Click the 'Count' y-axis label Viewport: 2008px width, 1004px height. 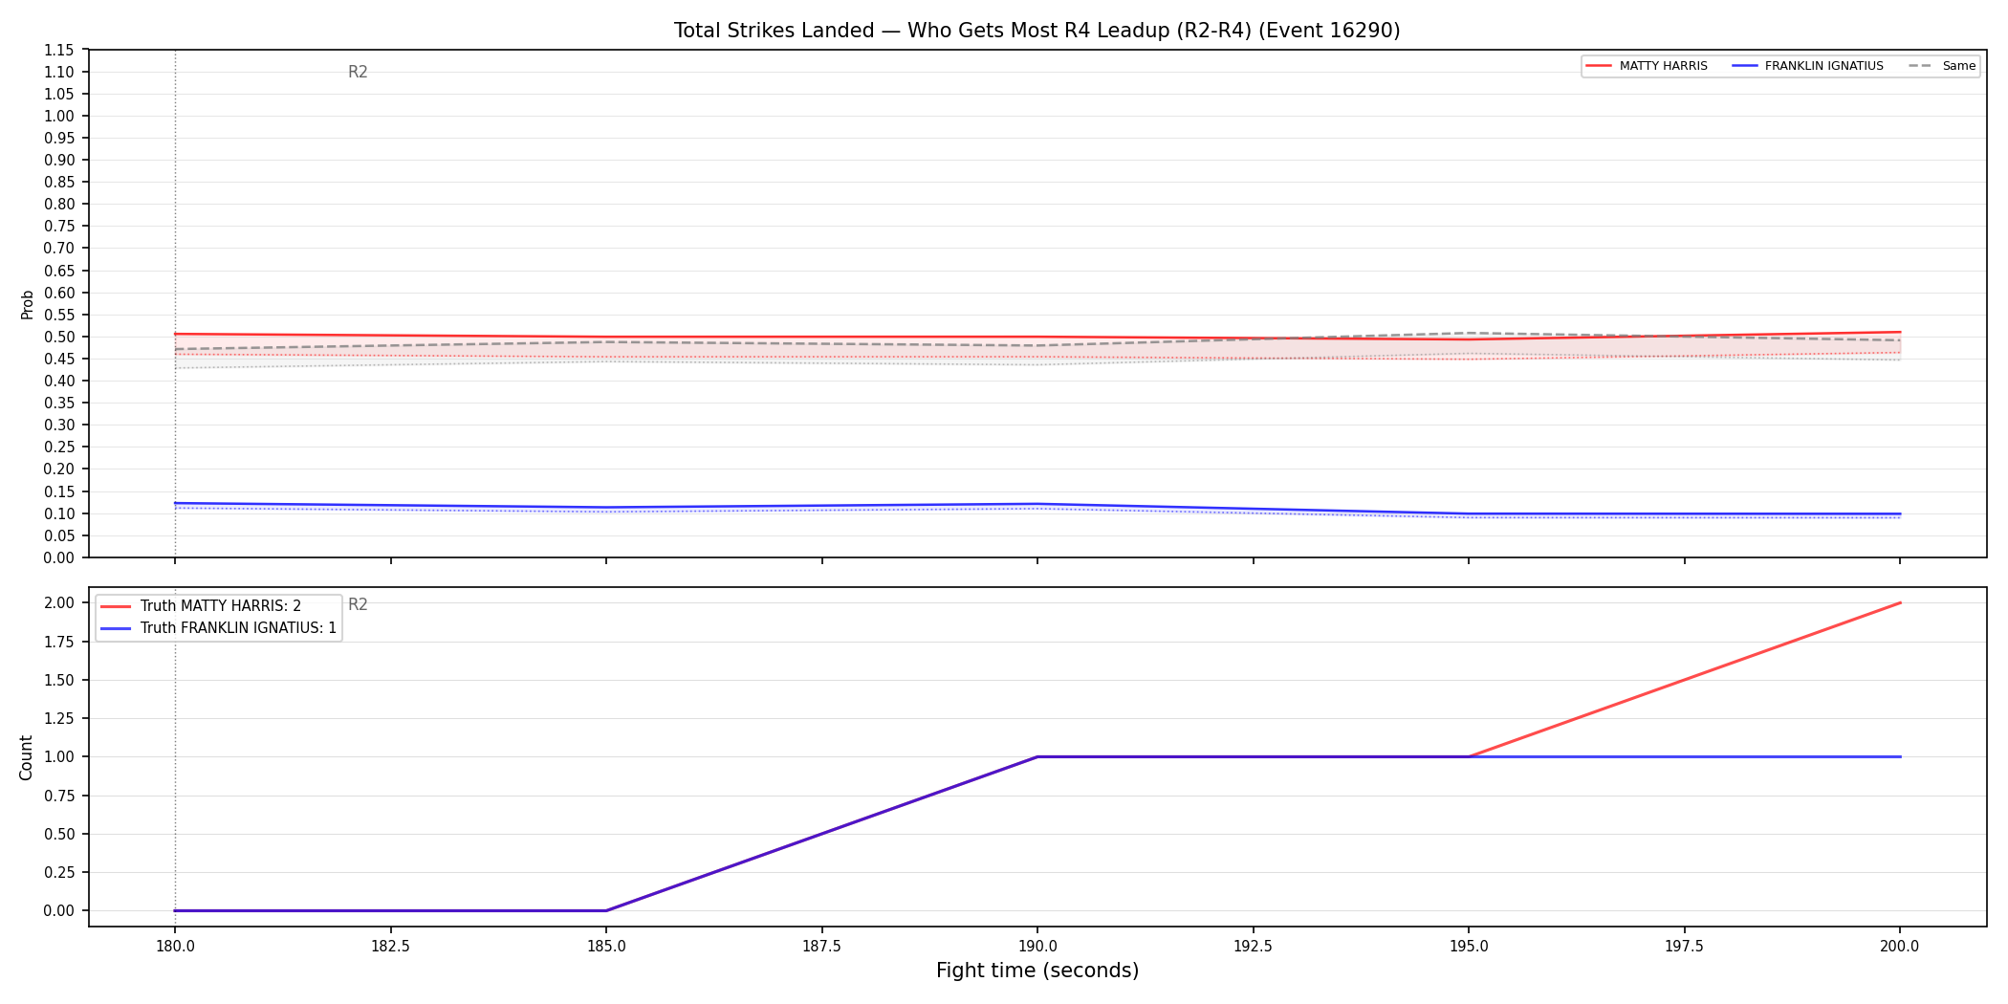(26, 757)
